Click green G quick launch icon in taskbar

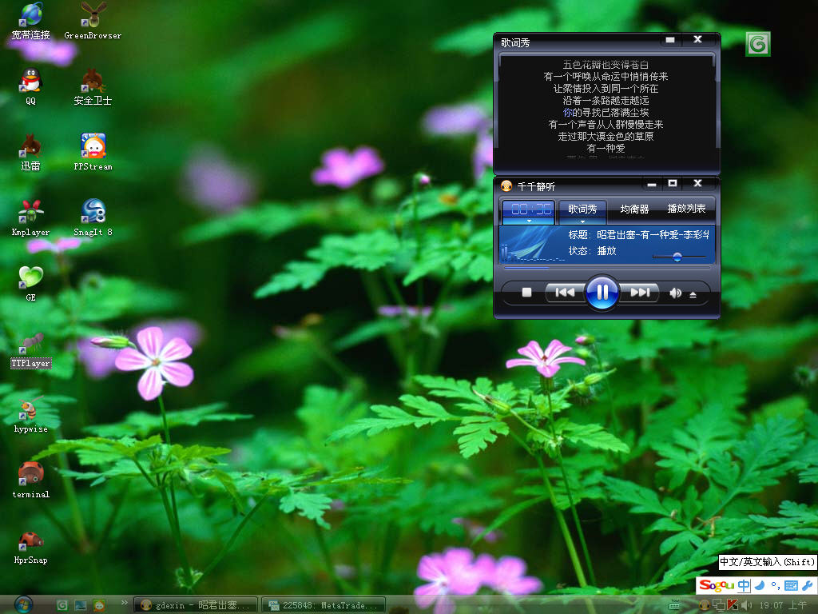click(62, 605)
